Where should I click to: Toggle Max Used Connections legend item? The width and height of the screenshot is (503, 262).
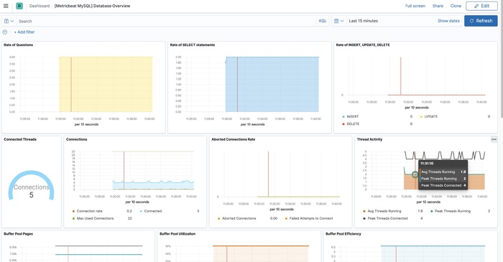95,218
